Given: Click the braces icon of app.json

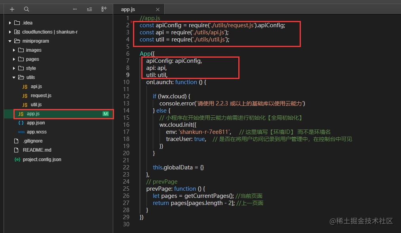Looking at the screenshot, I should click(21, 123).
